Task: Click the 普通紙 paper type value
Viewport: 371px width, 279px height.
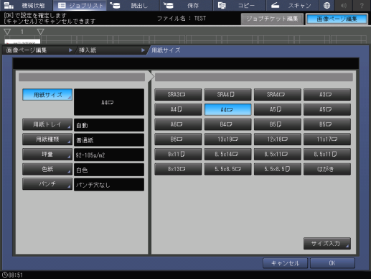Action: tap(109, 139)
